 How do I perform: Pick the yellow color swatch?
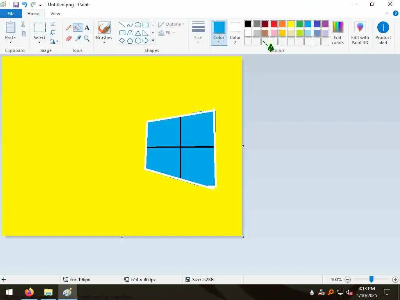(291, 24)
